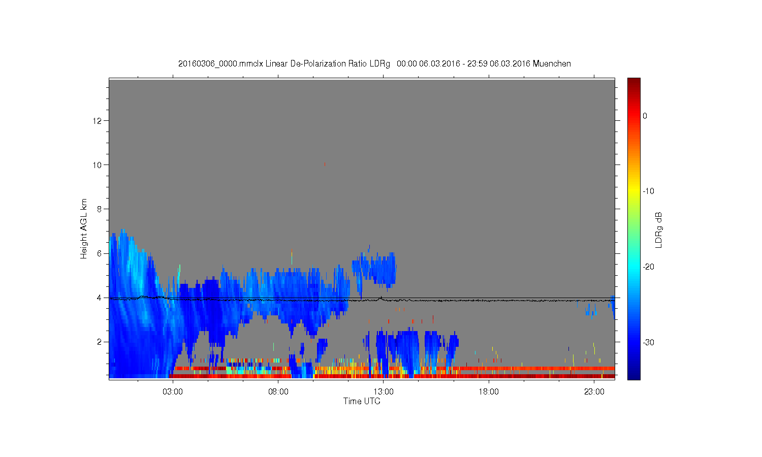Click the small blue echo near 23:00 below 4 km
Screen dimensions: 762x457
tap(590, 308)
